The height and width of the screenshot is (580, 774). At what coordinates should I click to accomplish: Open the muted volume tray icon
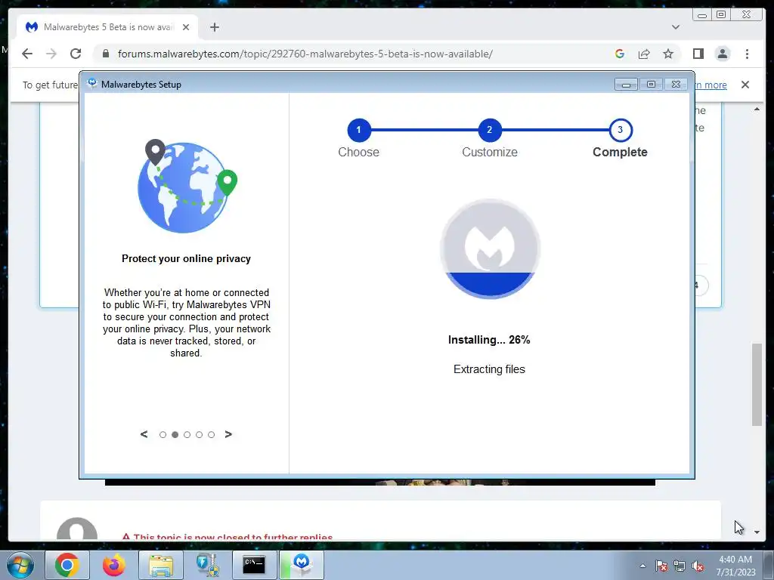pos(698,566)
